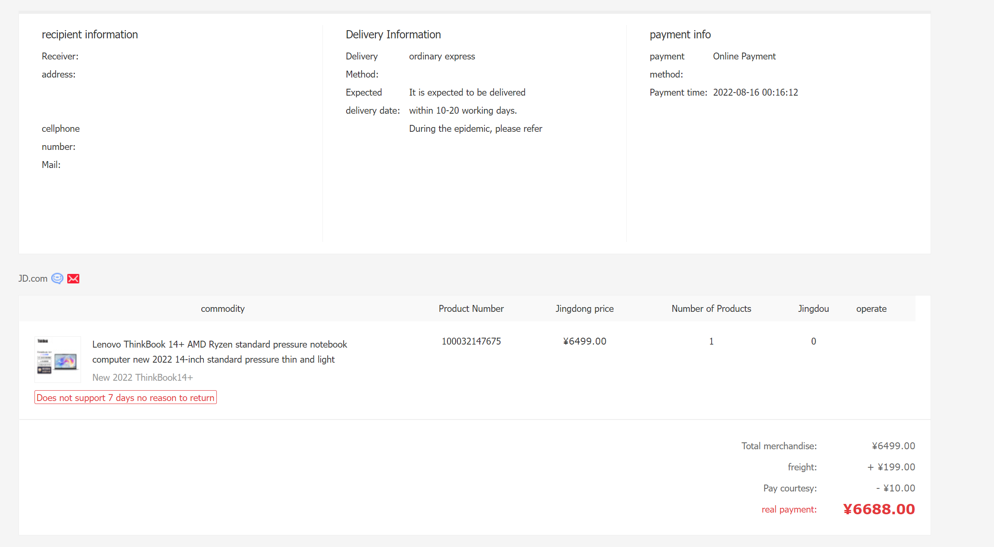Click the 'Jingdou' column header
Image resolution: width=994 pixels, height=547 pixels.
(813, 309)
